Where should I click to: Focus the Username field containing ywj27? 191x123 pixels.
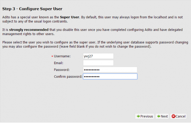(x=98, y=56)
